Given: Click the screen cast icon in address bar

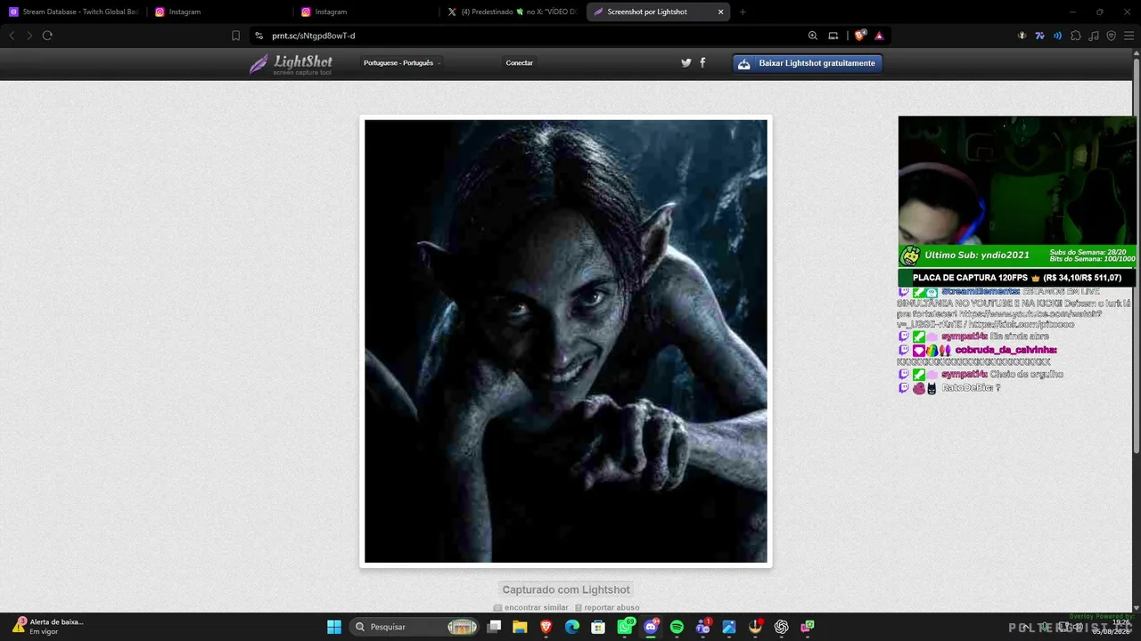Looking at the screenshot, I should click(x=833, y=36).
